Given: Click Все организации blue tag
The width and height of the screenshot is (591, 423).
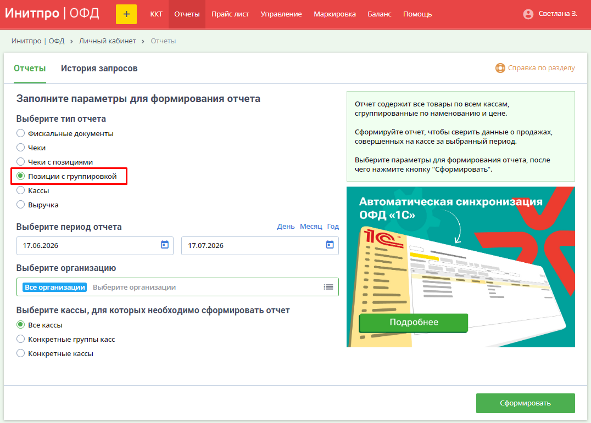Looking at the screenshot, I should coord(55,287).
